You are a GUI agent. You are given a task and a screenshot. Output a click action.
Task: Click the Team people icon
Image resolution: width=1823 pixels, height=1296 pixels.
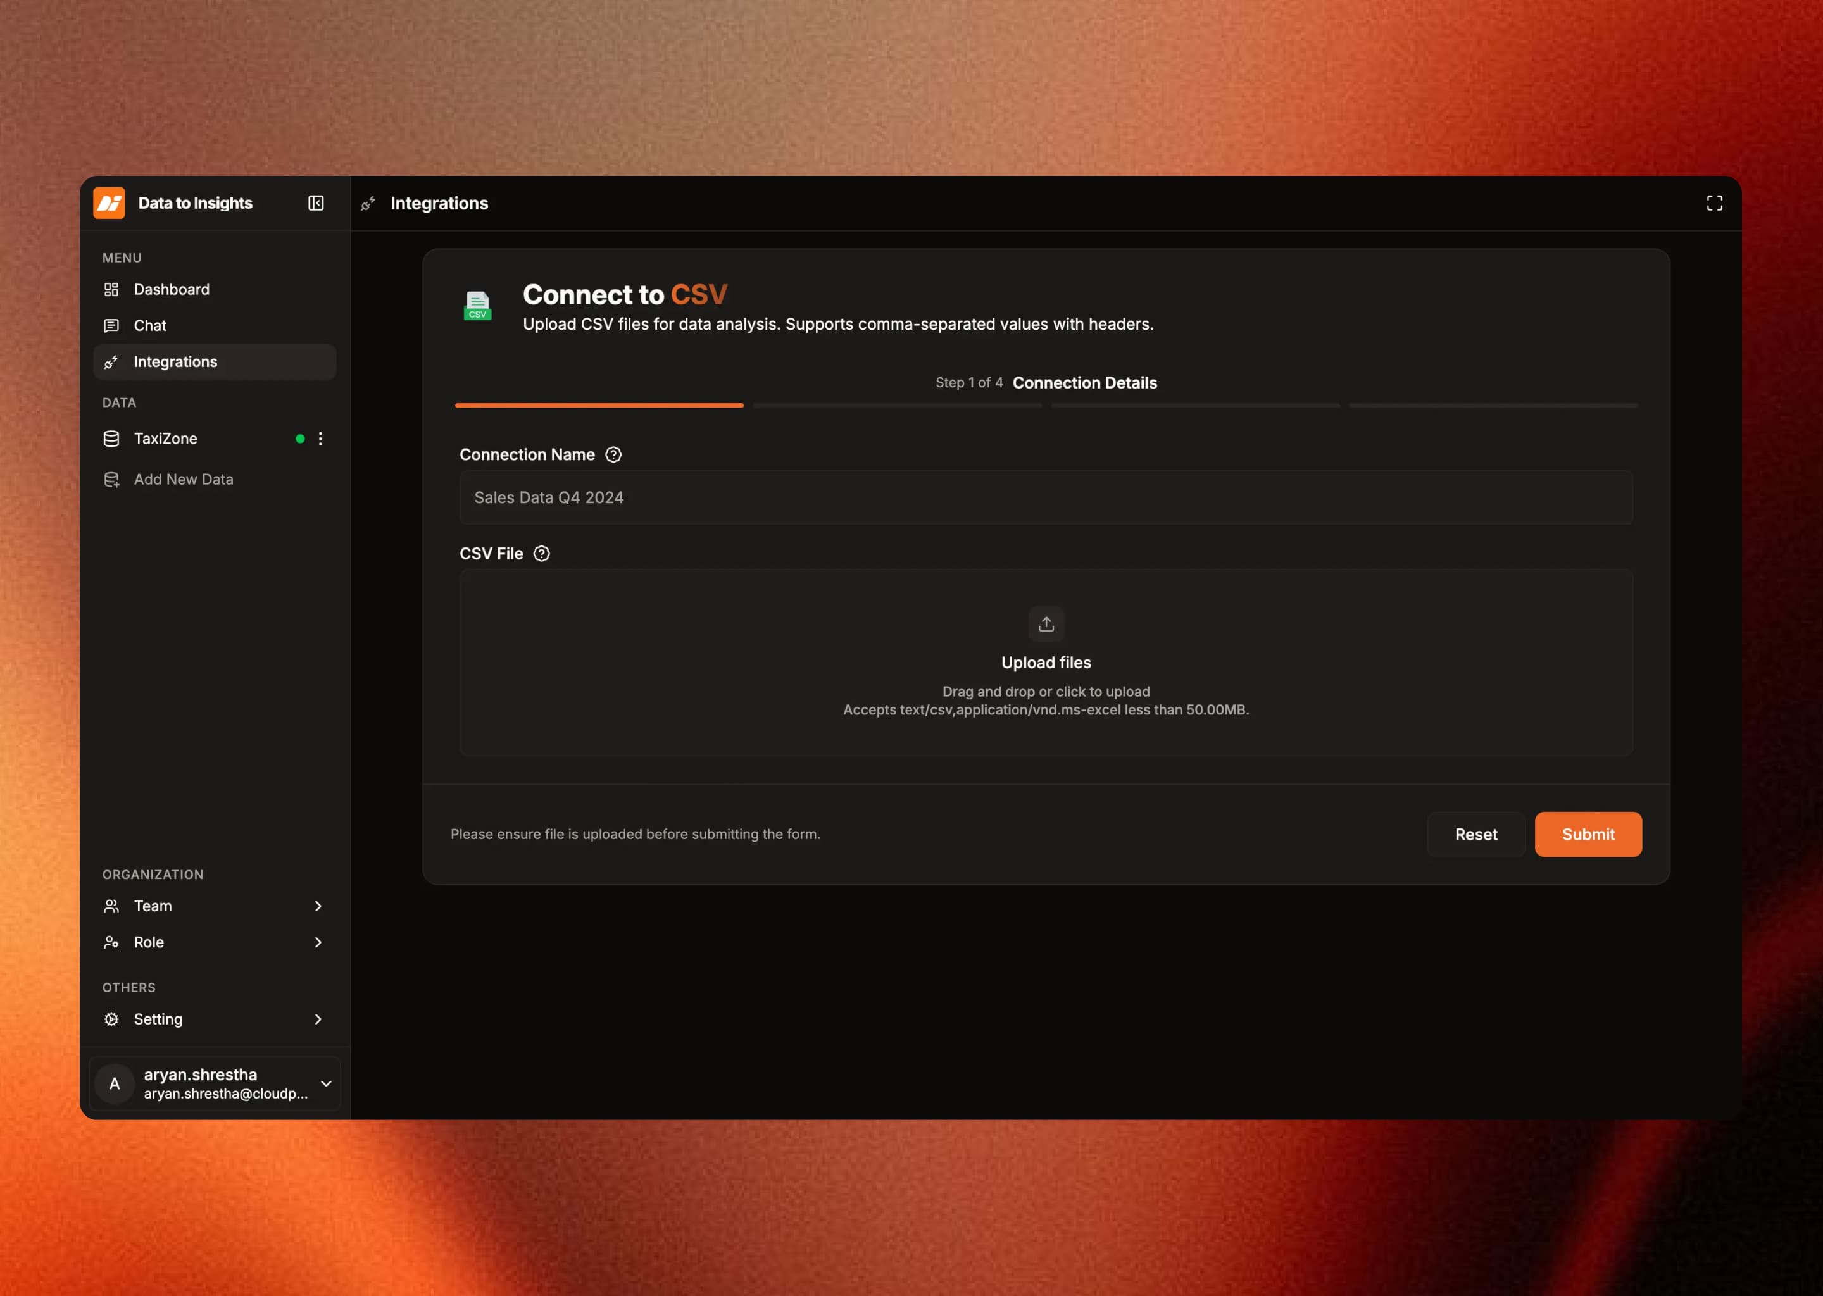point(112,907)
